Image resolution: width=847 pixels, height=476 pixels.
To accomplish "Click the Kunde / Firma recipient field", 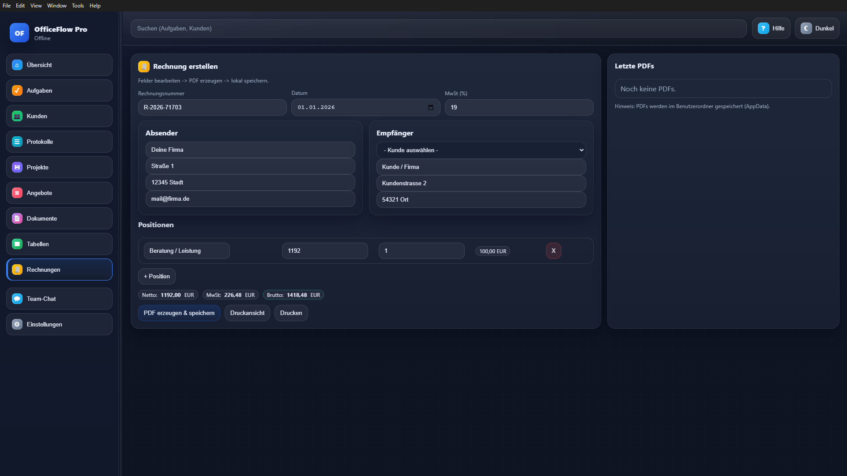I will point(481,167).
